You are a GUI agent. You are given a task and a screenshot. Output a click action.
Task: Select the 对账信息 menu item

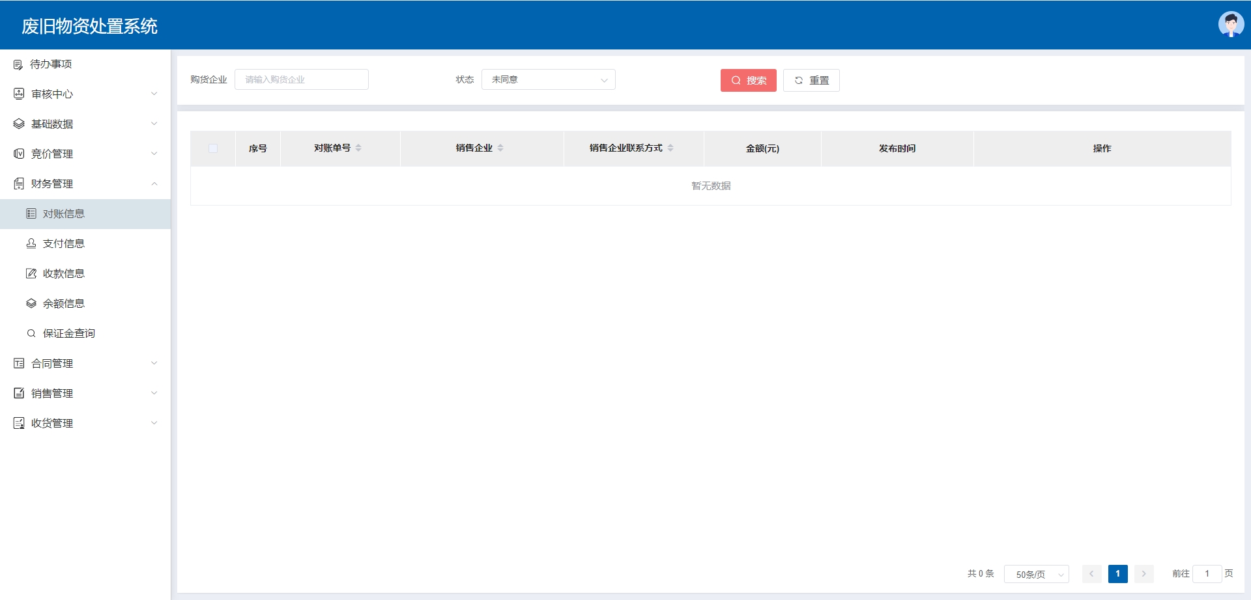pos(64,213)
